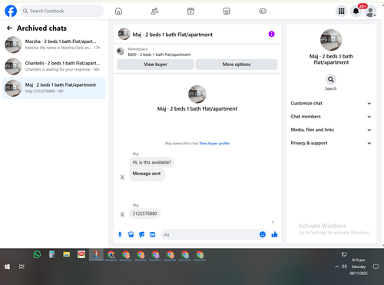Choose a sticker icon
Image resolution: width=384 pixels, height=285 pixels.
[141, 234]
